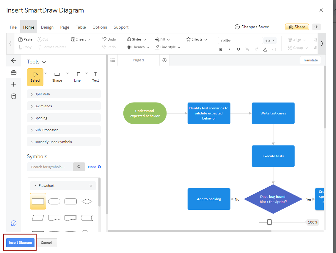This screenshot has height=253, width=336.
Task: Toggle the eye preview button
Action: click(x=316, y=27)
